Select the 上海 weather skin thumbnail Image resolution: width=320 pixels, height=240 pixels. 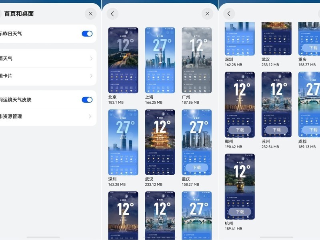tap(160, 60)
